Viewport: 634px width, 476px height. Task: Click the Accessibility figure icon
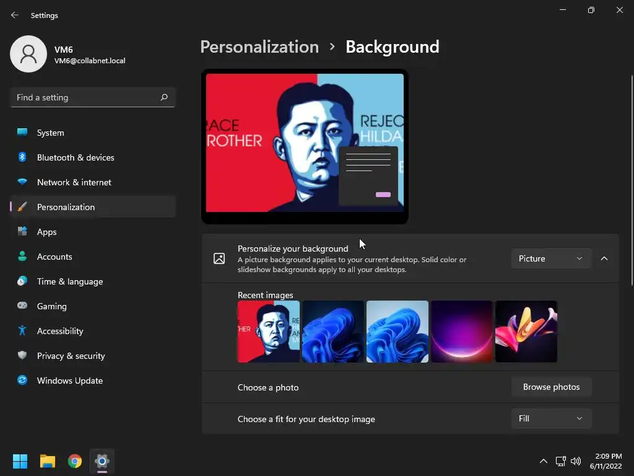pos(22,331)
